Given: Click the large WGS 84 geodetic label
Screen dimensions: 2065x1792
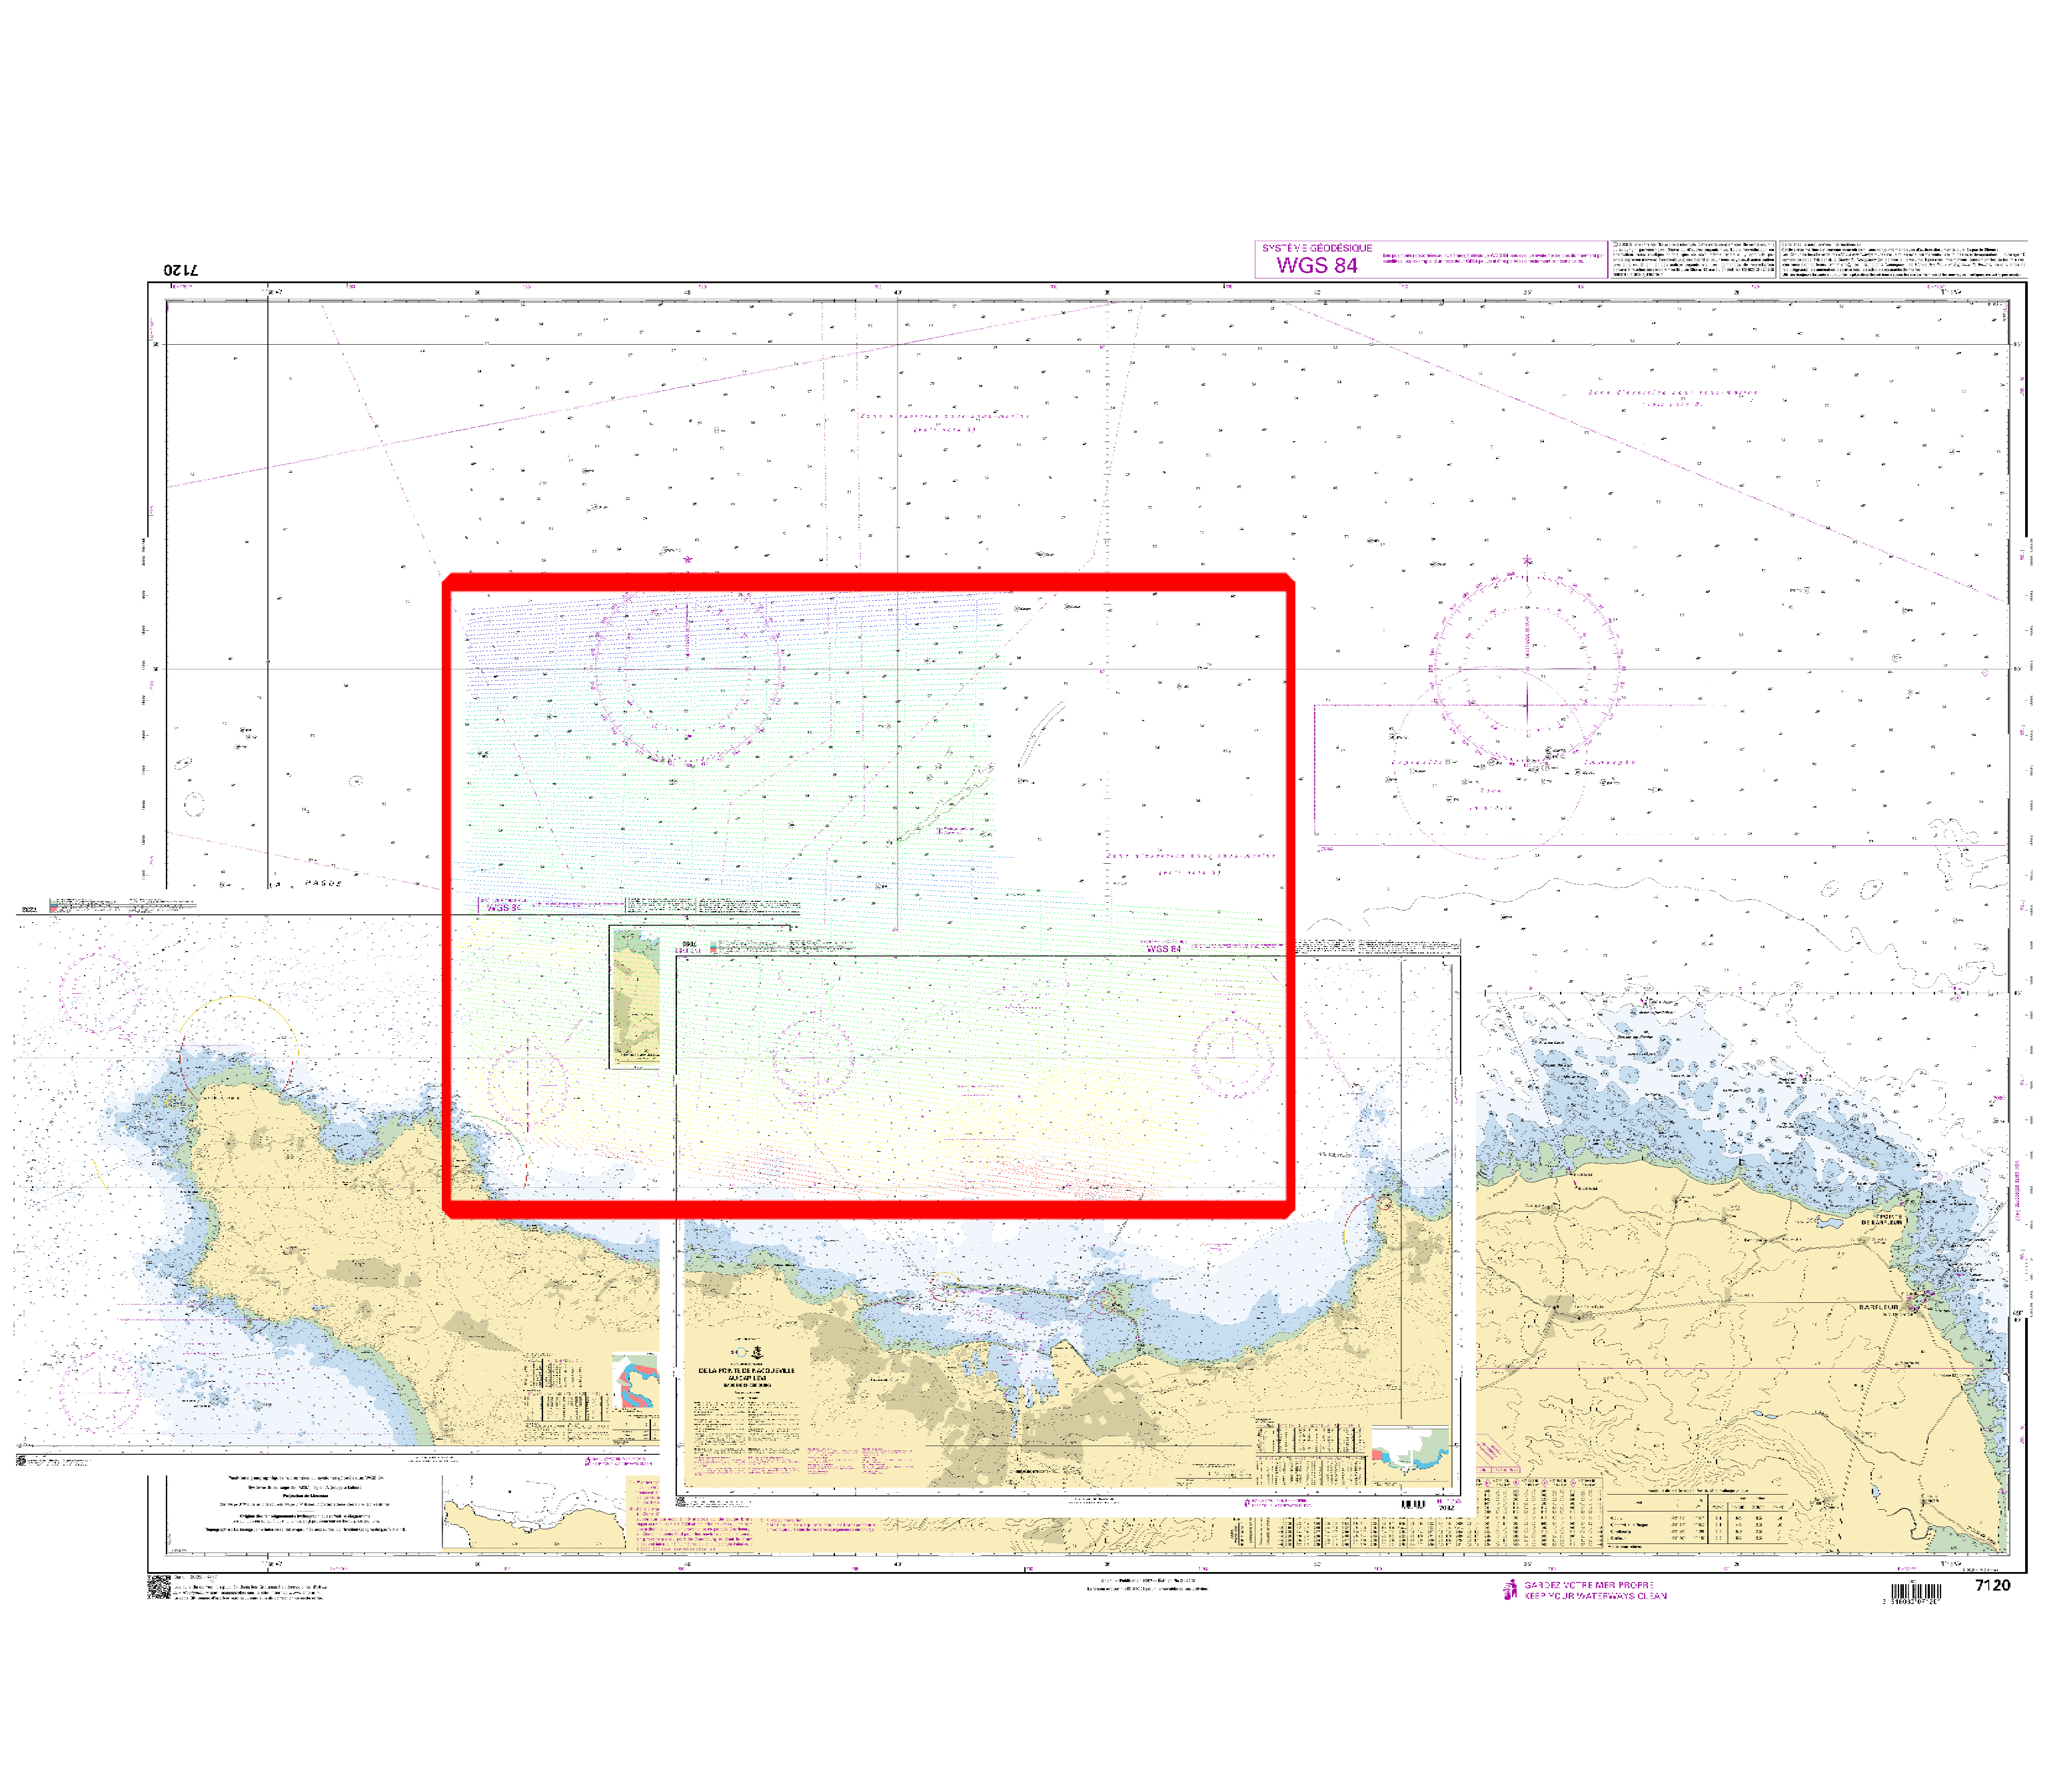Looking at the screenshot, I should 1317,264.
